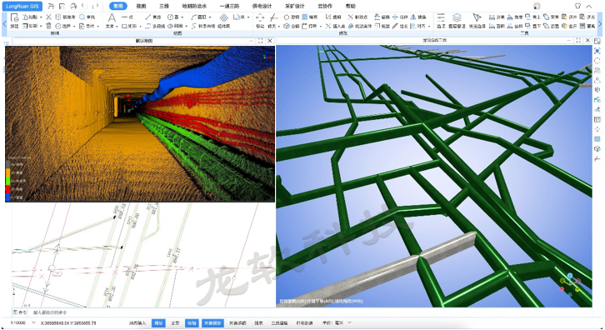Collapse the ribbon using the top-right chevron
This screenshot has width=605, height=330.
point(589,6)
